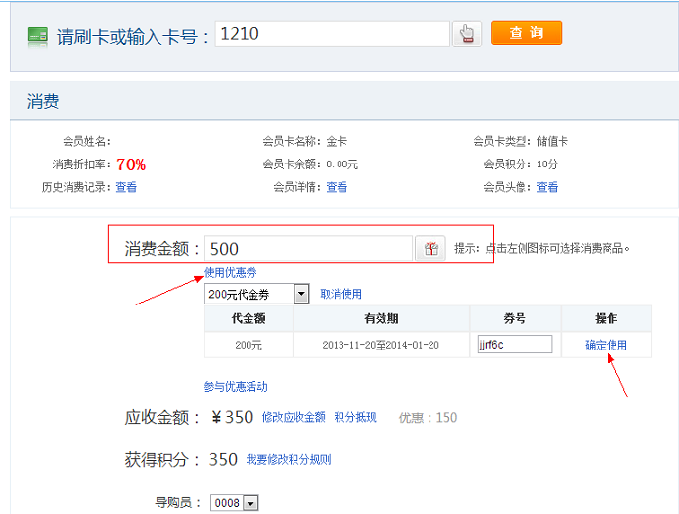
Task: Click 确定使用 to confirm the coupon
Action: tap(606, 345)
